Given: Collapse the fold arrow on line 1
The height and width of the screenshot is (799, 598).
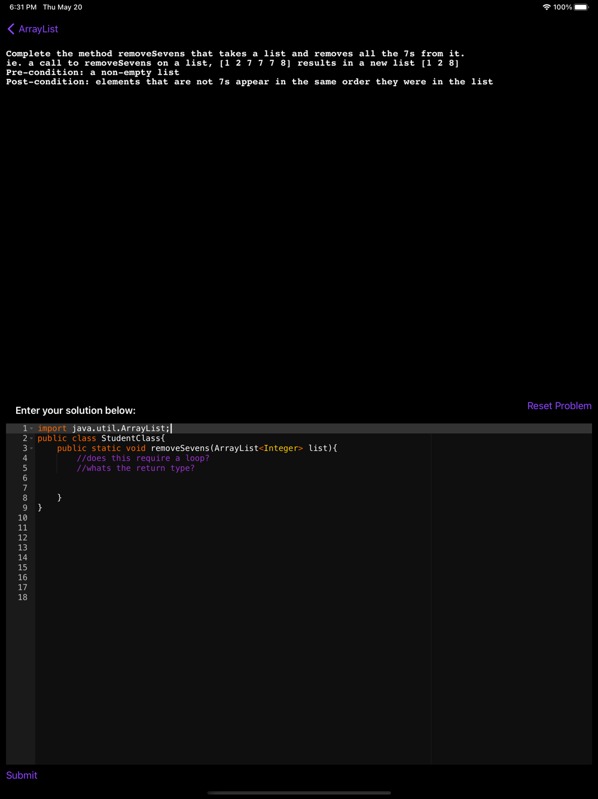Looking at the screenshot, I should coord(32,429).
